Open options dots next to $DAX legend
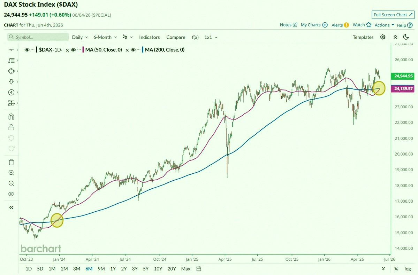The height and width of the screenshot is (275, 418). click(32, 49)
